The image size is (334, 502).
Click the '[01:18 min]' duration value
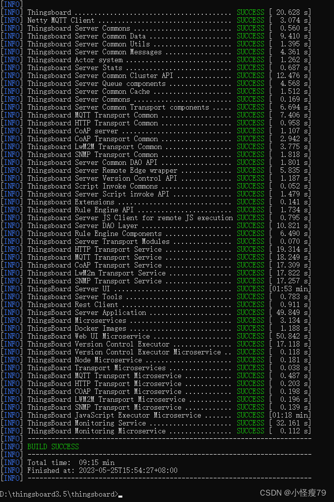tap(290, 415)
